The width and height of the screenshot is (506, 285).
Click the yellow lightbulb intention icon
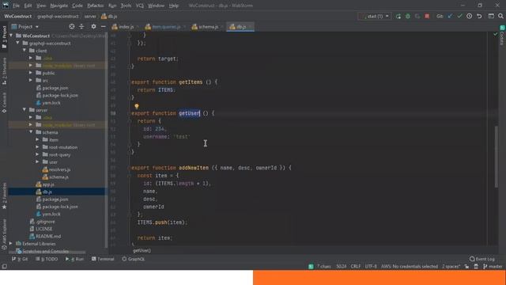pos(137,106)
